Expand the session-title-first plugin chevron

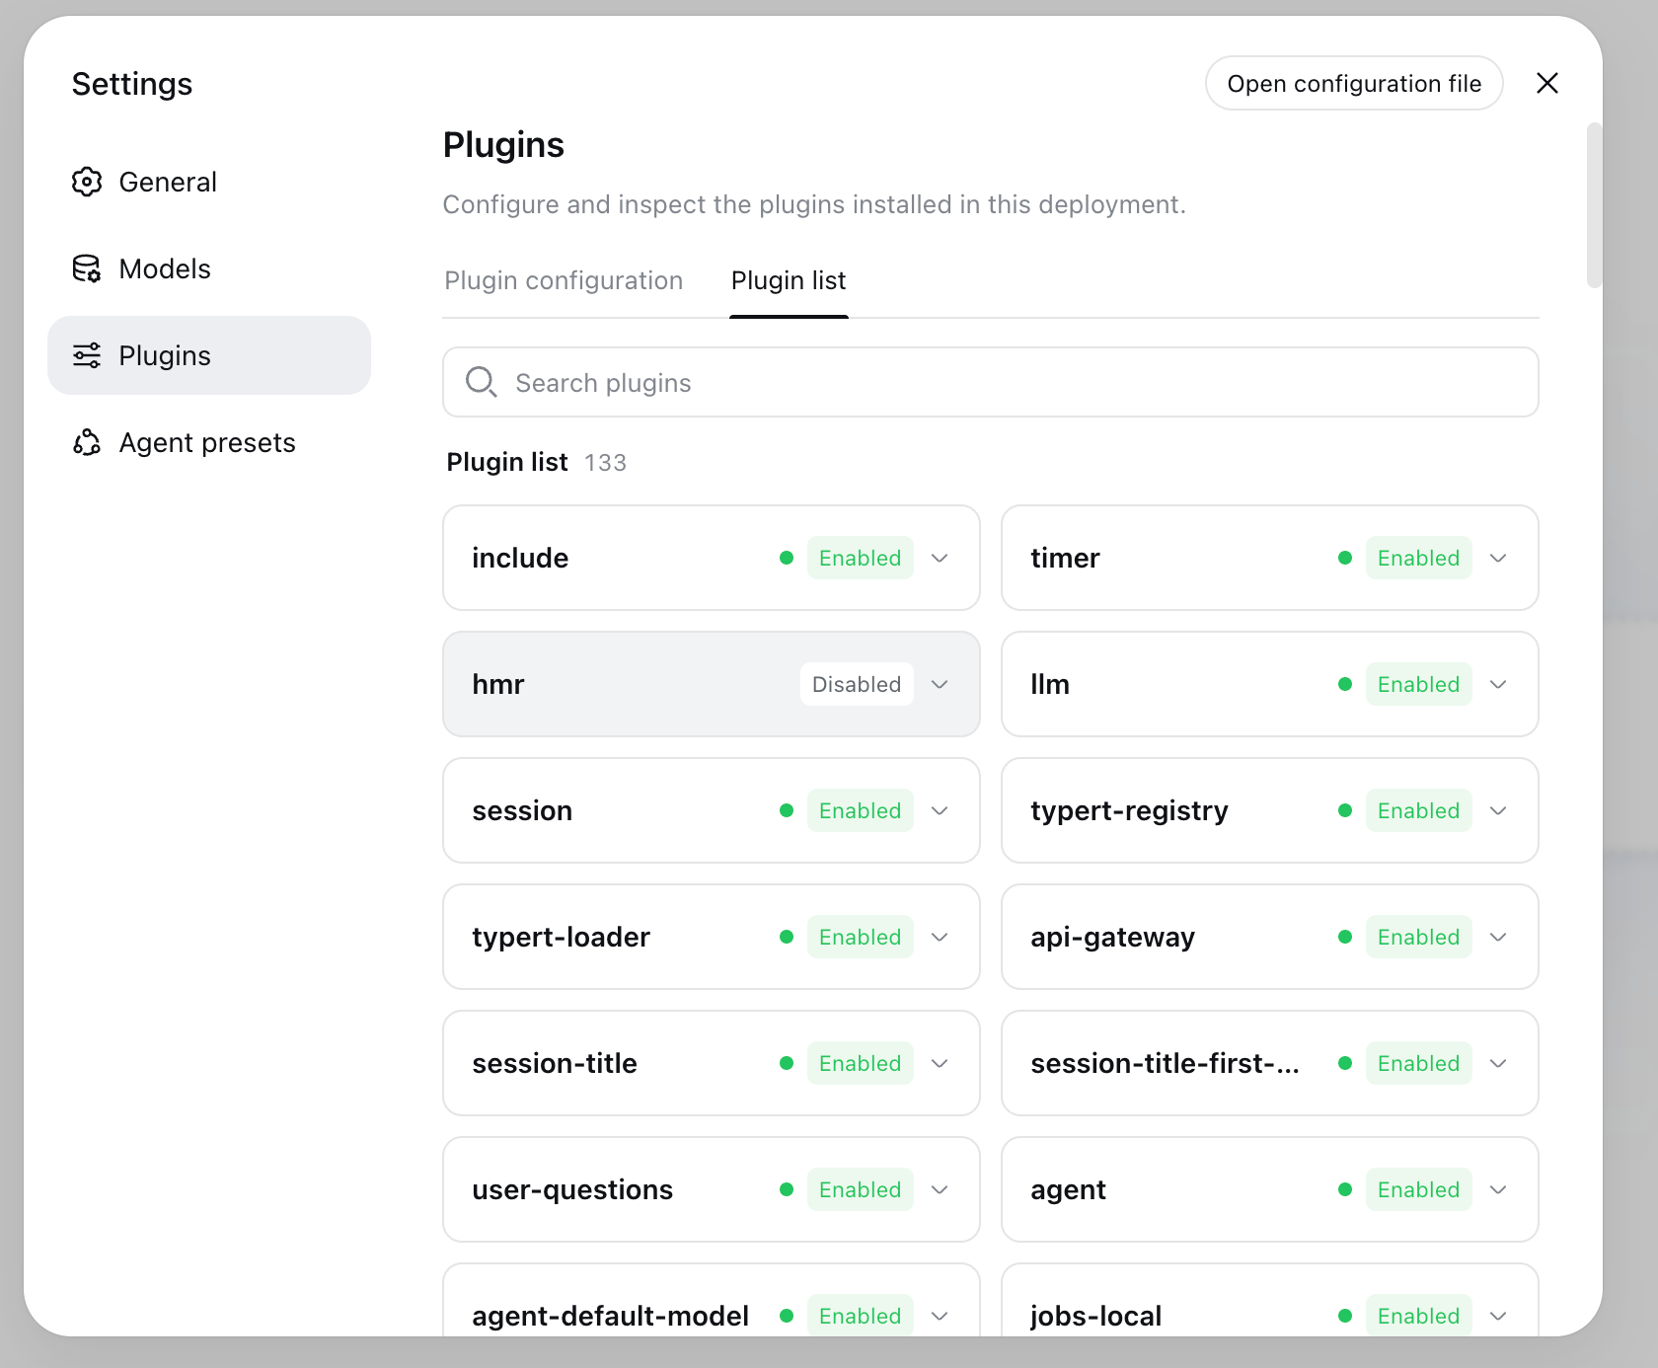(1498, 1063)
